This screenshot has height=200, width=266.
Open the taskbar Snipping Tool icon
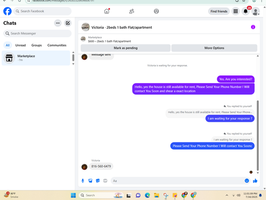165,195
